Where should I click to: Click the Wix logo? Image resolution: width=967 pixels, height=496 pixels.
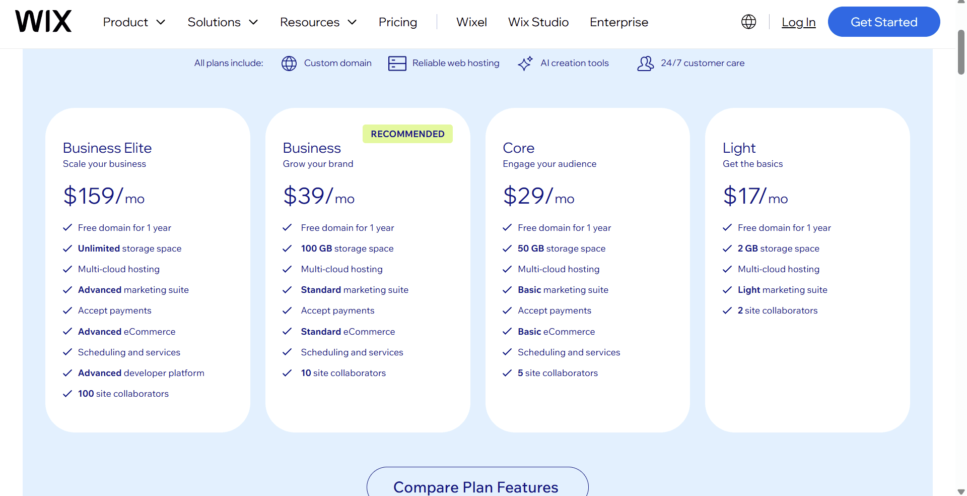[43, 21]
